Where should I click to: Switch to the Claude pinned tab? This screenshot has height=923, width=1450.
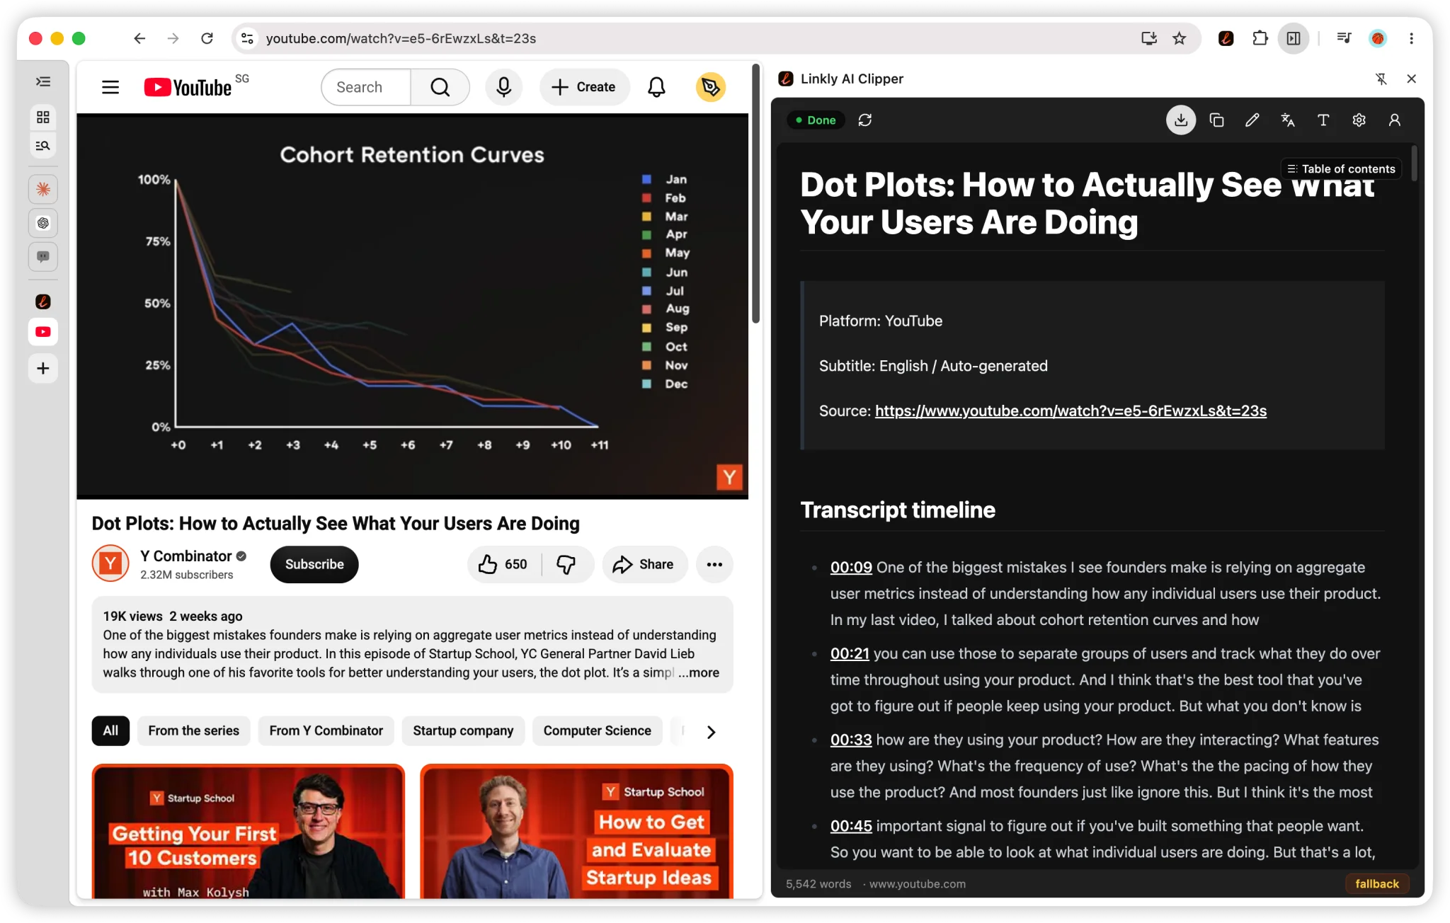coord(43,189)
